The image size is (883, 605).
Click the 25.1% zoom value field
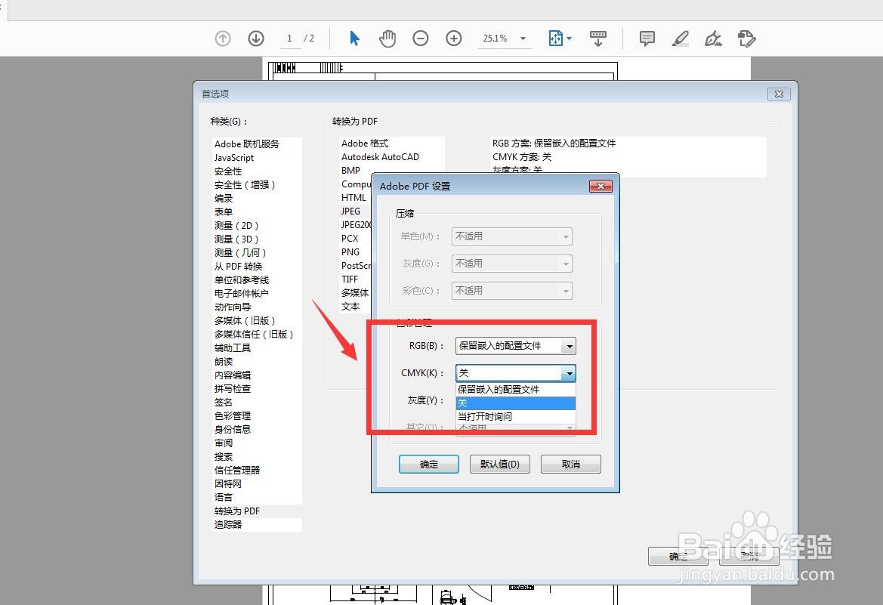(496, 39)
